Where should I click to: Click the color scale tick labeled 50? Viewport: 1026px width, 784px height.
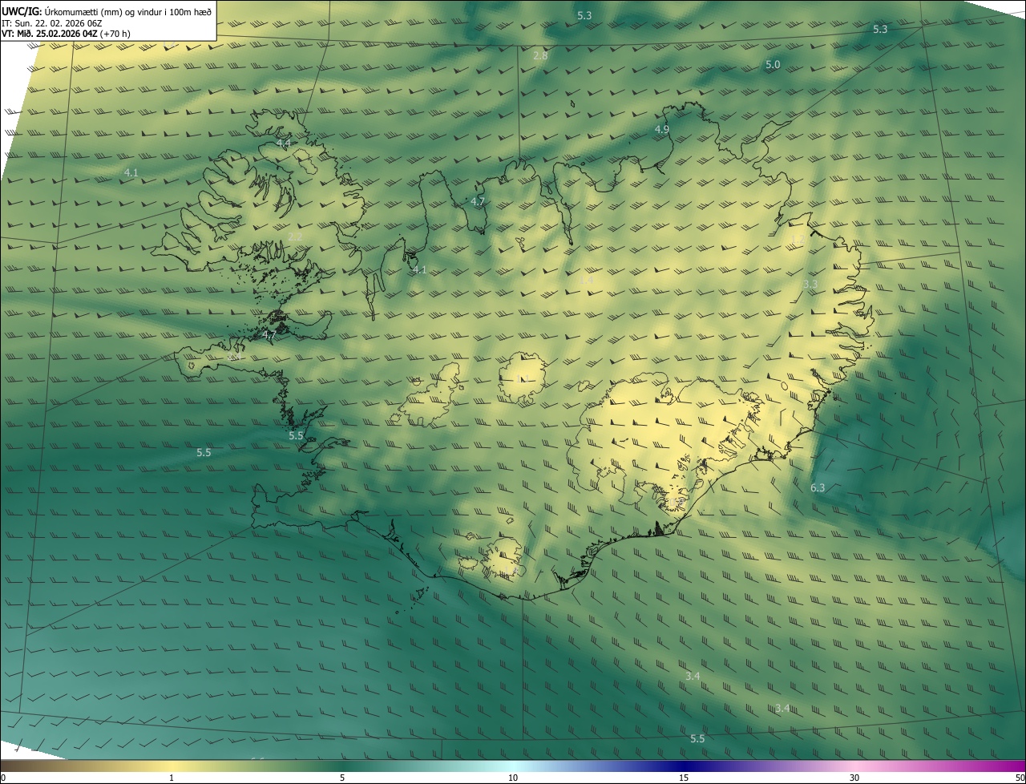pyautogui.click(x=1020, y=778)
